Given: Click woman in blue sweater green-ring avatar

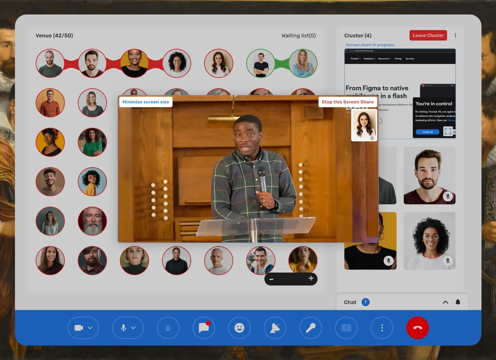Looking at the screenshot, I should click(303, 63).
